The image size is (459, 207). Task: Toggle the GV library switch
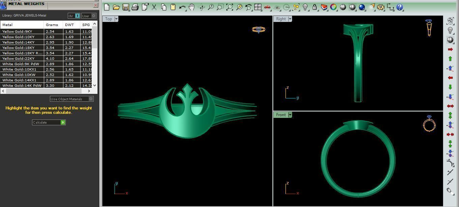[x=74, y=16]
